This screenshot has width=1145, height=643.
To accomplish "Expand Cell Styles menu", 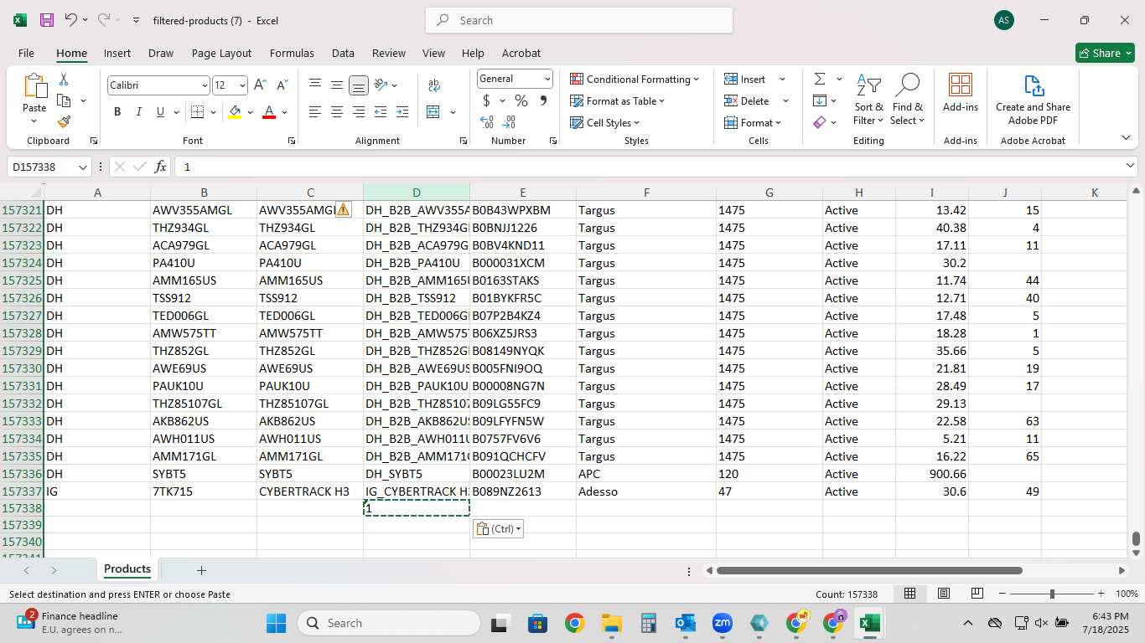I will pos(606,122).
